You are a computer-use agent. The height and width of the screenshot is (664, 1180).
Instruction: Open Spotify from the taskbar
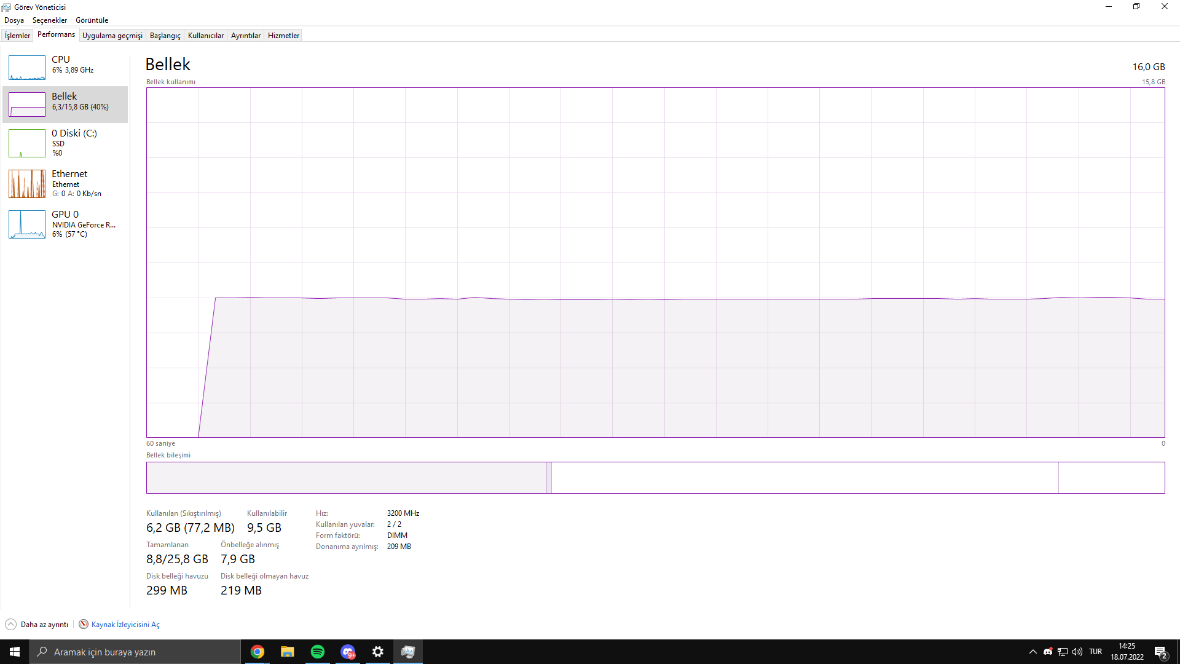(318, 652)
